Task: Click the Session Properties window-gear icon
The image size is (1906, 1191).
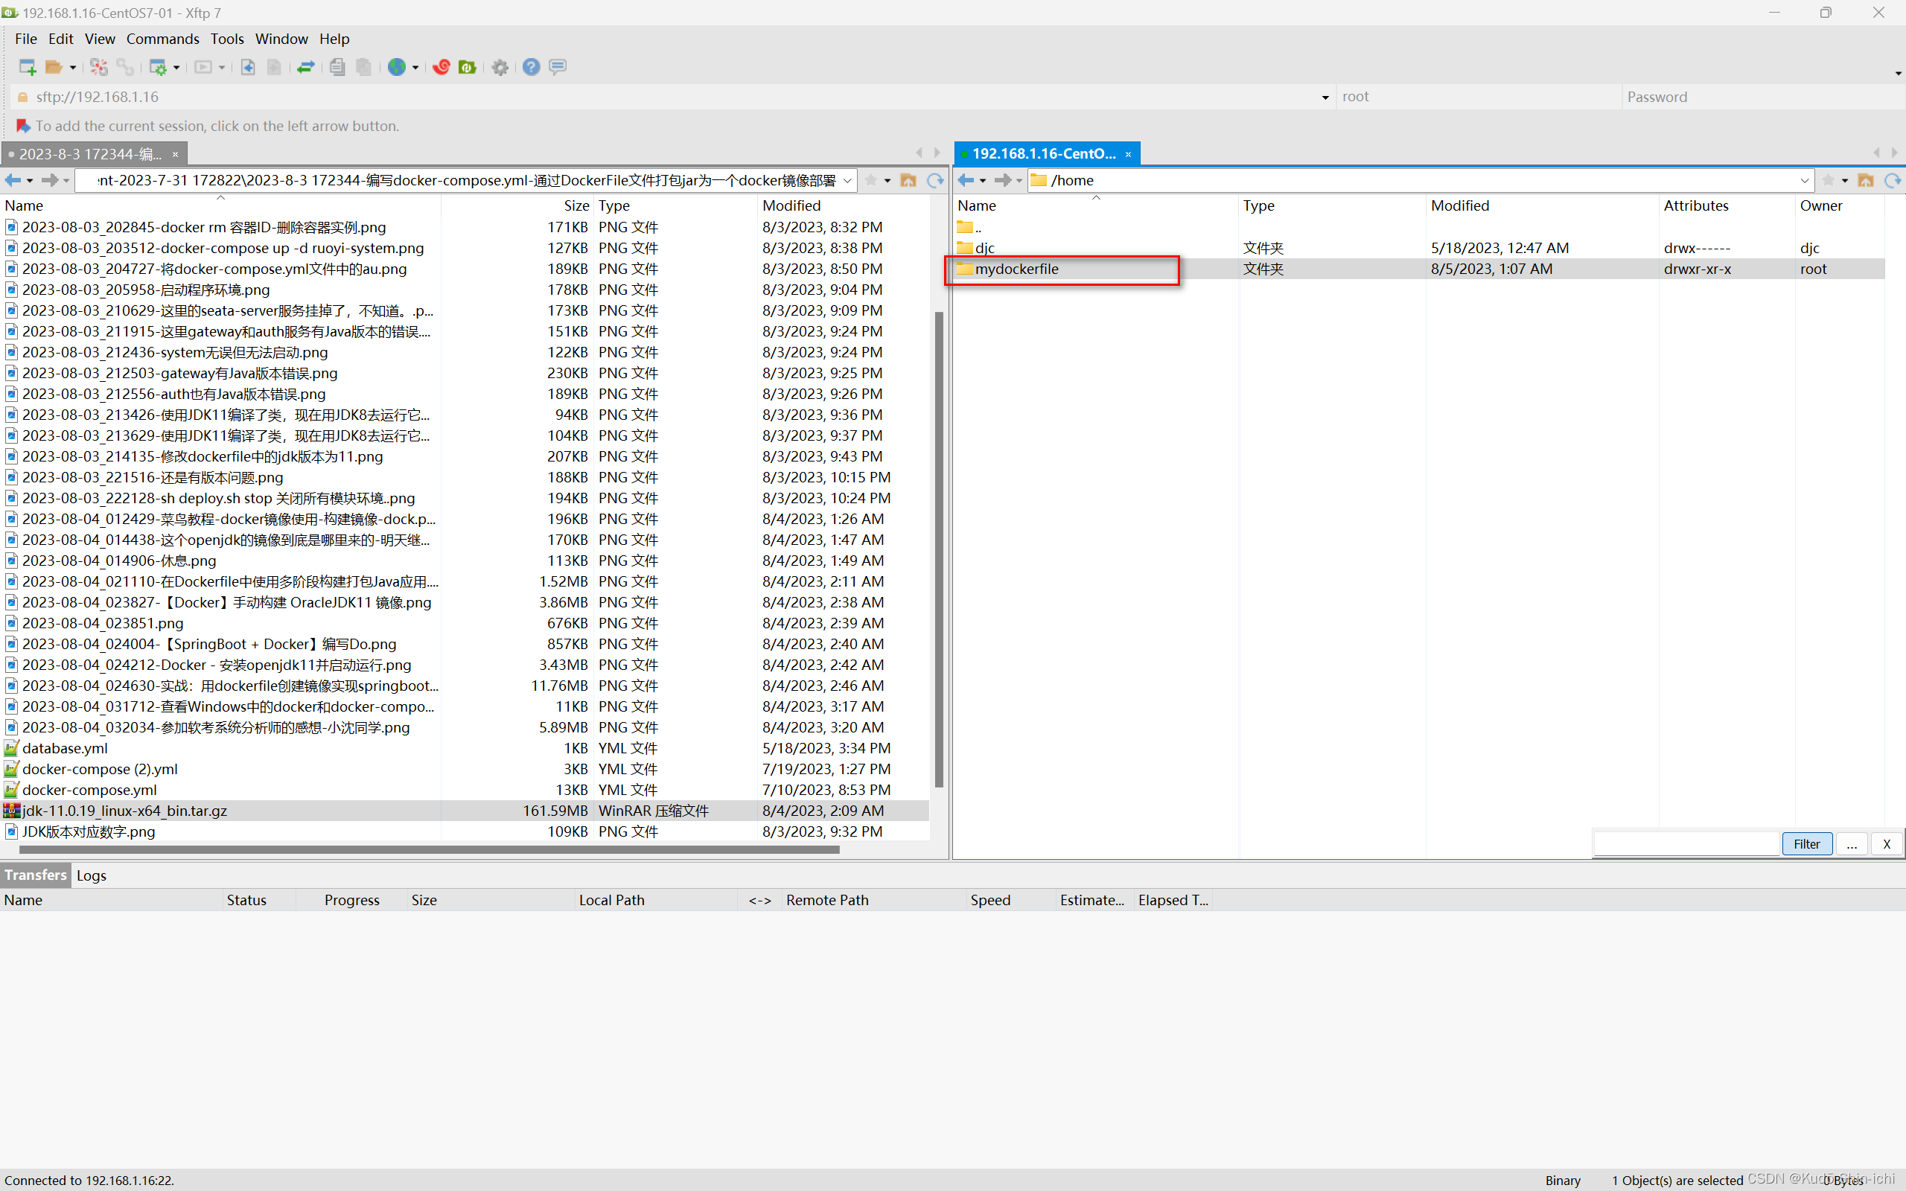Action: (x=159, y=67)
